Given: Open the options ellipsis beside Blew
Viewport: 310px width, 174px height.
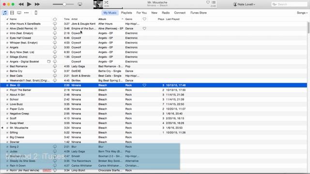Looking at the screenshot, I should (x=18, y=85).
